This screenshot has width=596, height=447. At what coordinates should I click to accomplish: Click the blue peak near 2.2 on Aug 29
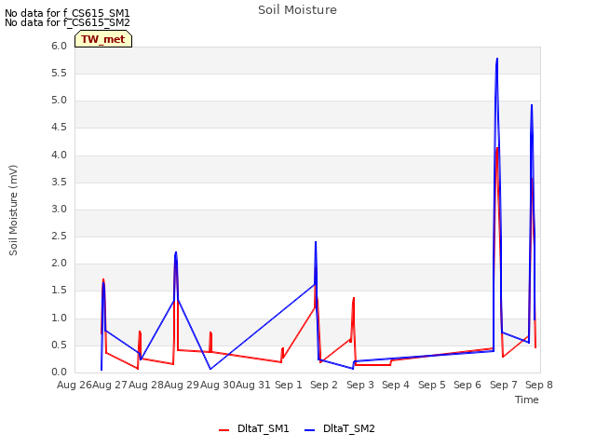click(x=176, y=252)
